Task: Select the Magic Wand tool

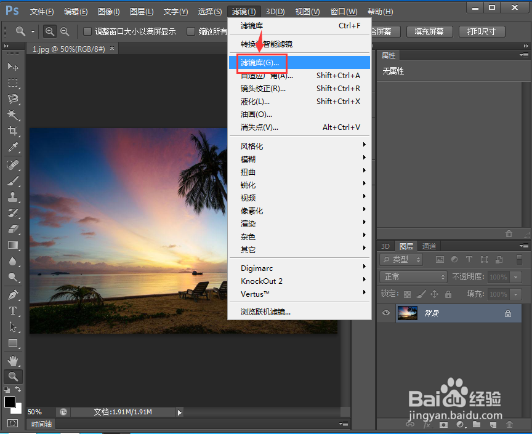Action: 13,115
